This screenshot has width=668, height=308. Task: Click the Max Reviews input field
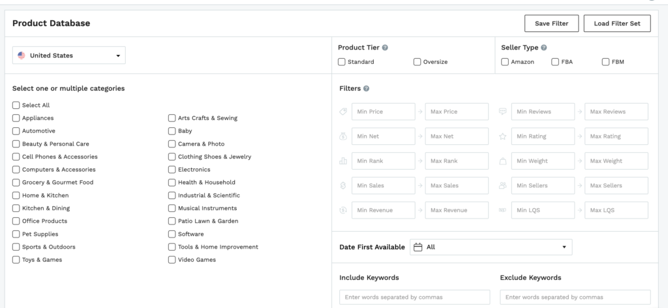pyautogui.click(x=616, y=112)
